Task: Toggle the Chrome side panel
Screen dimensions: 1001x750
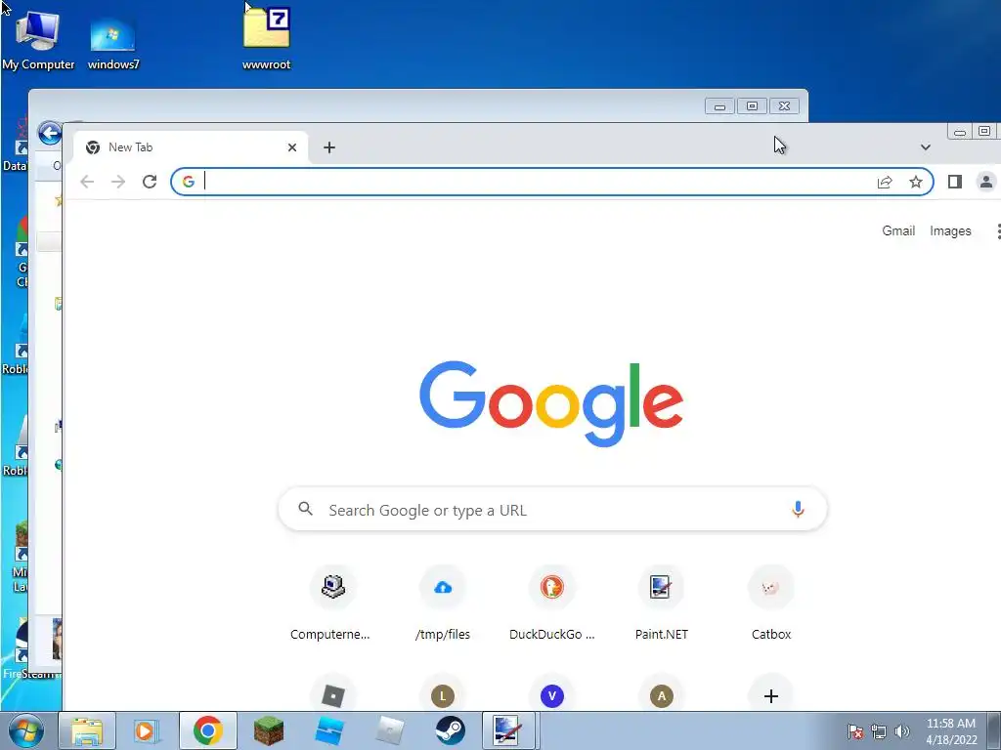Action: click(954, 182)
